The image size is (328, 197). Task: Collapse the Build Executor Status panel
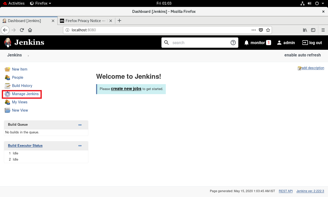(x=80, y=146)
